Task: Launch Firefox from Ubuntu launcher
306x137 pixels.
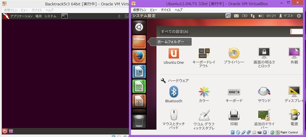Action: click(x=139, y=56)
